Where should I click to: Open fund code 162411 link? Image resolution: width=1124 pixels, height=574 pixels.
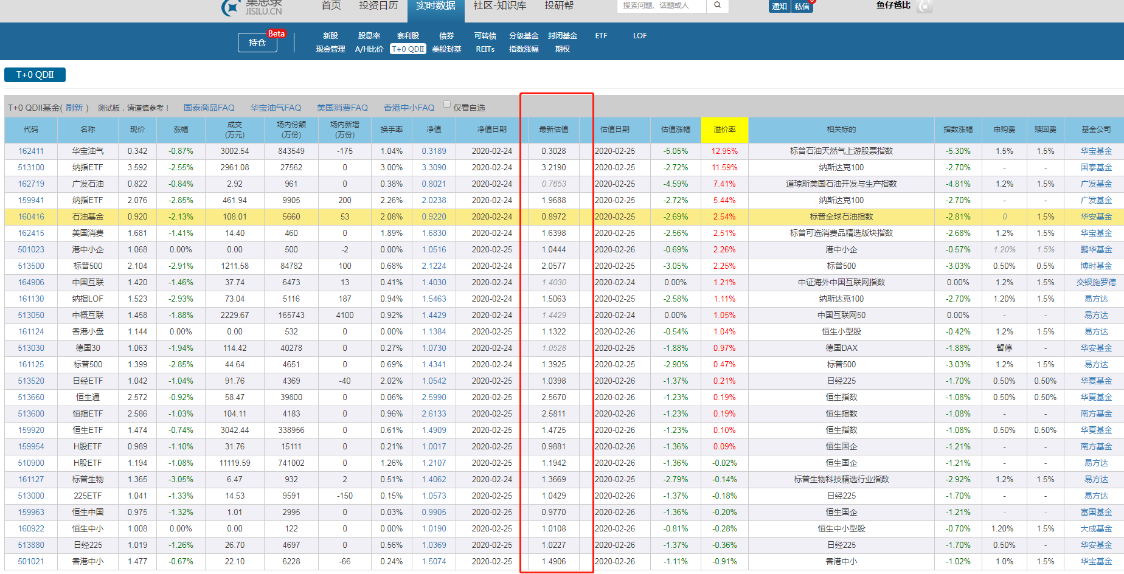30,151
